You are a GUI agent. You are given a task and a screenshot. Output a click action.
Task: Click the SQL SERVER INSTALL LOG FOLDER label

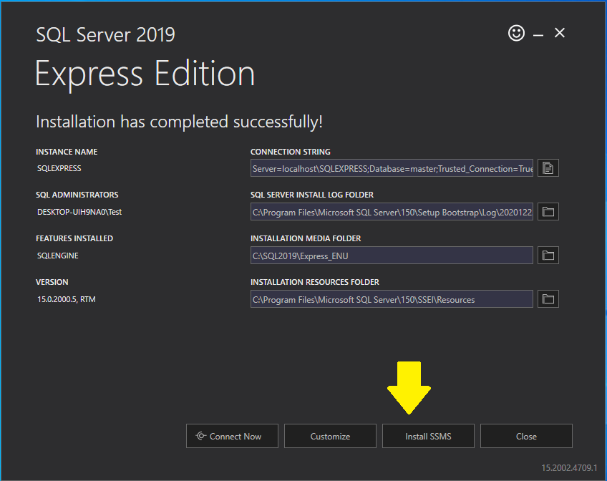pos(312,195)
